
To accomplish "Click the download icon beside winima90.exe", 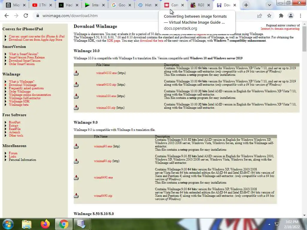I will [x=76, y=146].
